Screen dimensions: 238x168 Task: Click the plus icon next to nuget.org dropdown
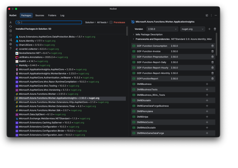coord(210,29)
